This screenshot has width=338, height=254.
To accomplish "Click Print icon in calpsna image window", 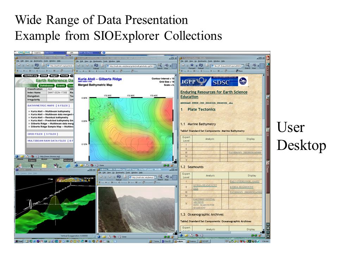I will click(x=167, y=177).
